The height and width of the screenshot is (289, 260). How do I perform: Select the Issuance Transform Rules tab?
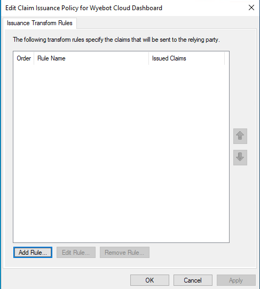(40, 23)
